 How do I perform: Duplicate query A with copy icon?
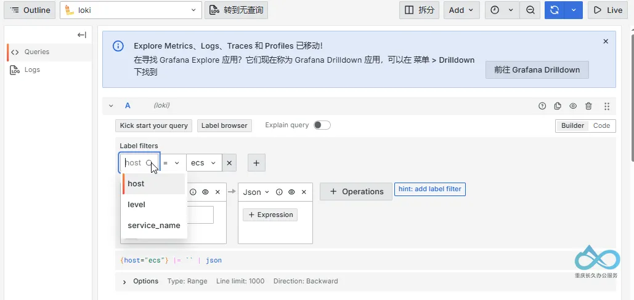[558, 106]
